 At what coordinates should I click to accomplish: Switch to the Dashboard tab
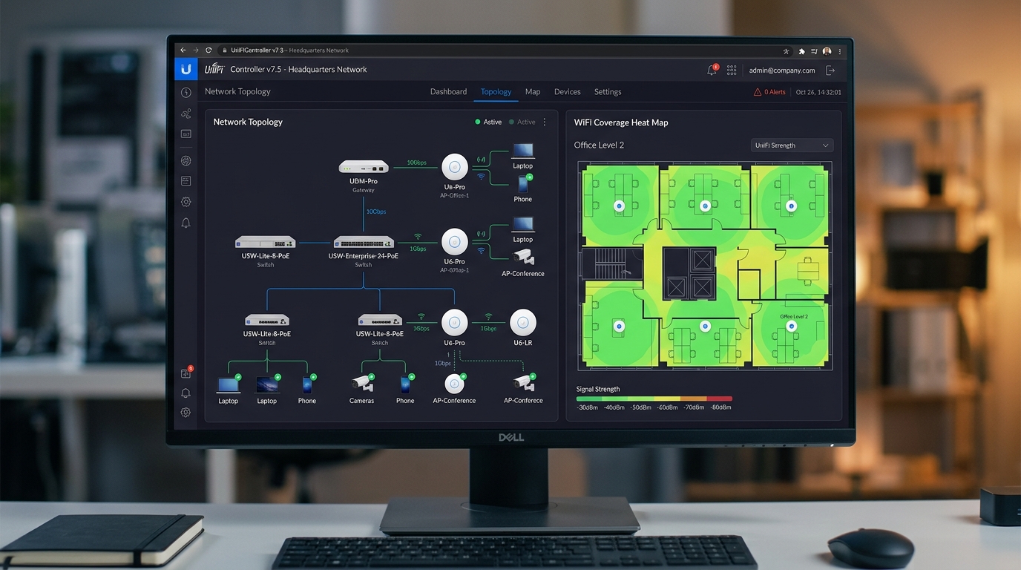(x=449, y=92)
